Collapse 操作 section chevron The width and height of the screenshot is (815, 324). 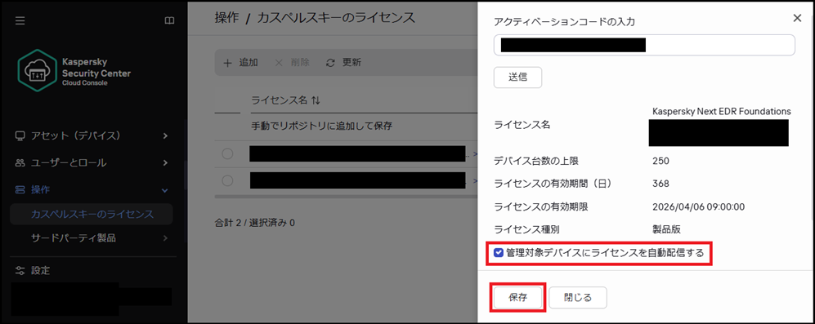[165, 190]
